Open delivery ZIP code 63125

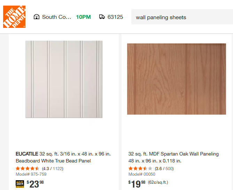point(115,17)
